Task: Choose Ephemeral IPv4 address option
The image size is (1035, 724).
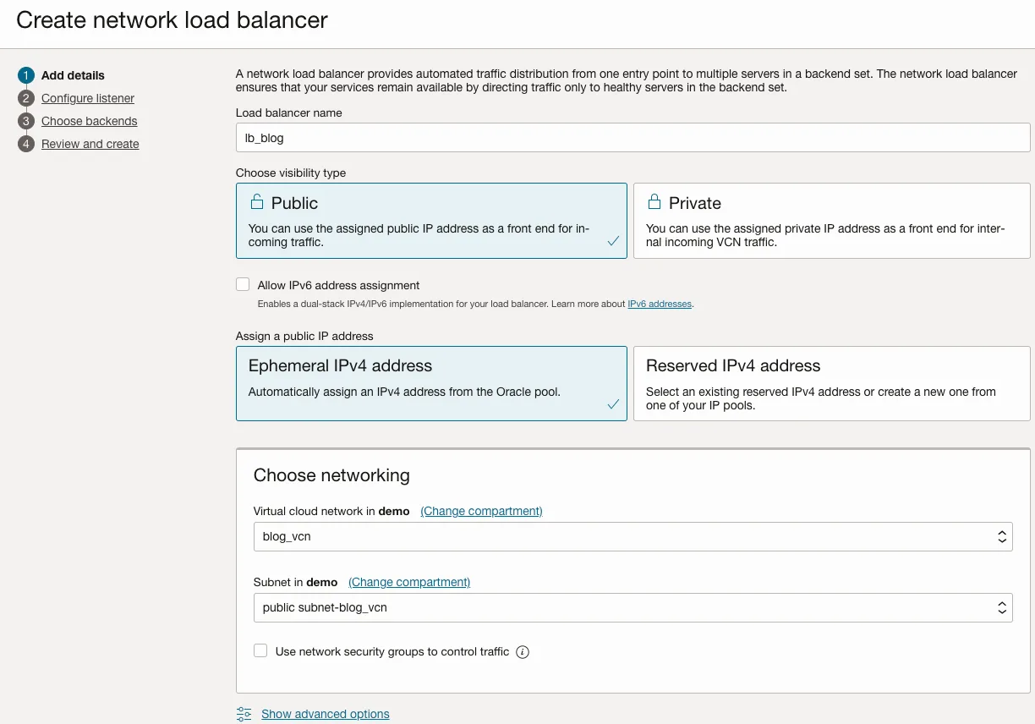Action: [x=431, y=383]
